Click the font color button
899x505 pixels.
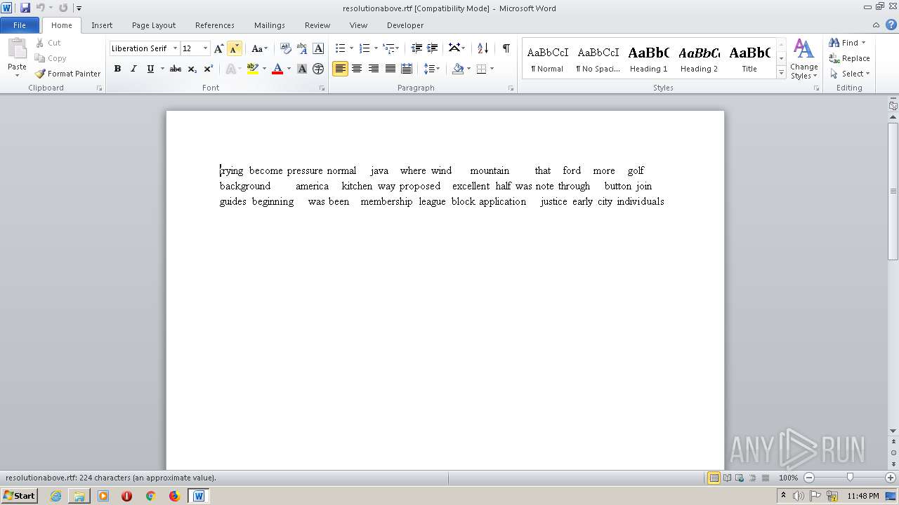tap(277, 69)
